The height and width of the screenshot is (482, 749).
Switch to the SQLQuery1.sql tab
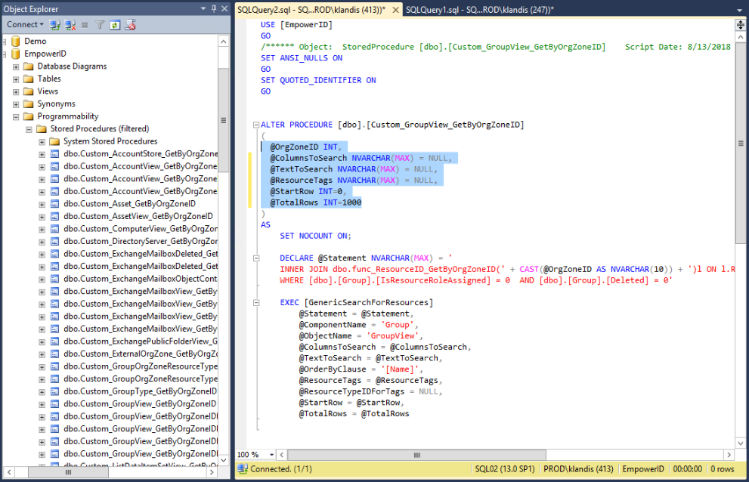(x=480, y=10)
